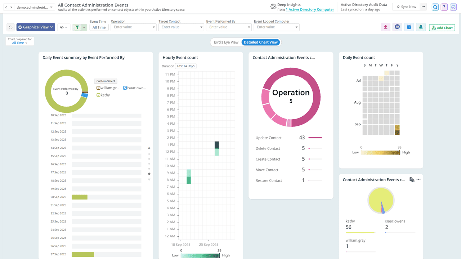Image resolution: width=461 pixels, height=259 pixels.
Task: Toggle the isaac.owens legend checkbox
Action: click(x=125, y=88)
